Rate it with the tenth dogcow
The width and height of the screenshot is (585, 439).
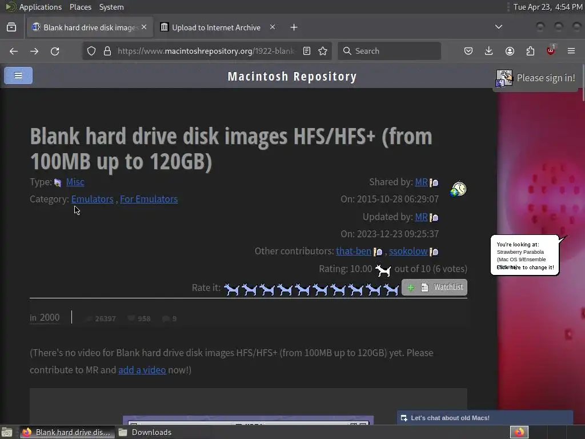tap(391, 289)
